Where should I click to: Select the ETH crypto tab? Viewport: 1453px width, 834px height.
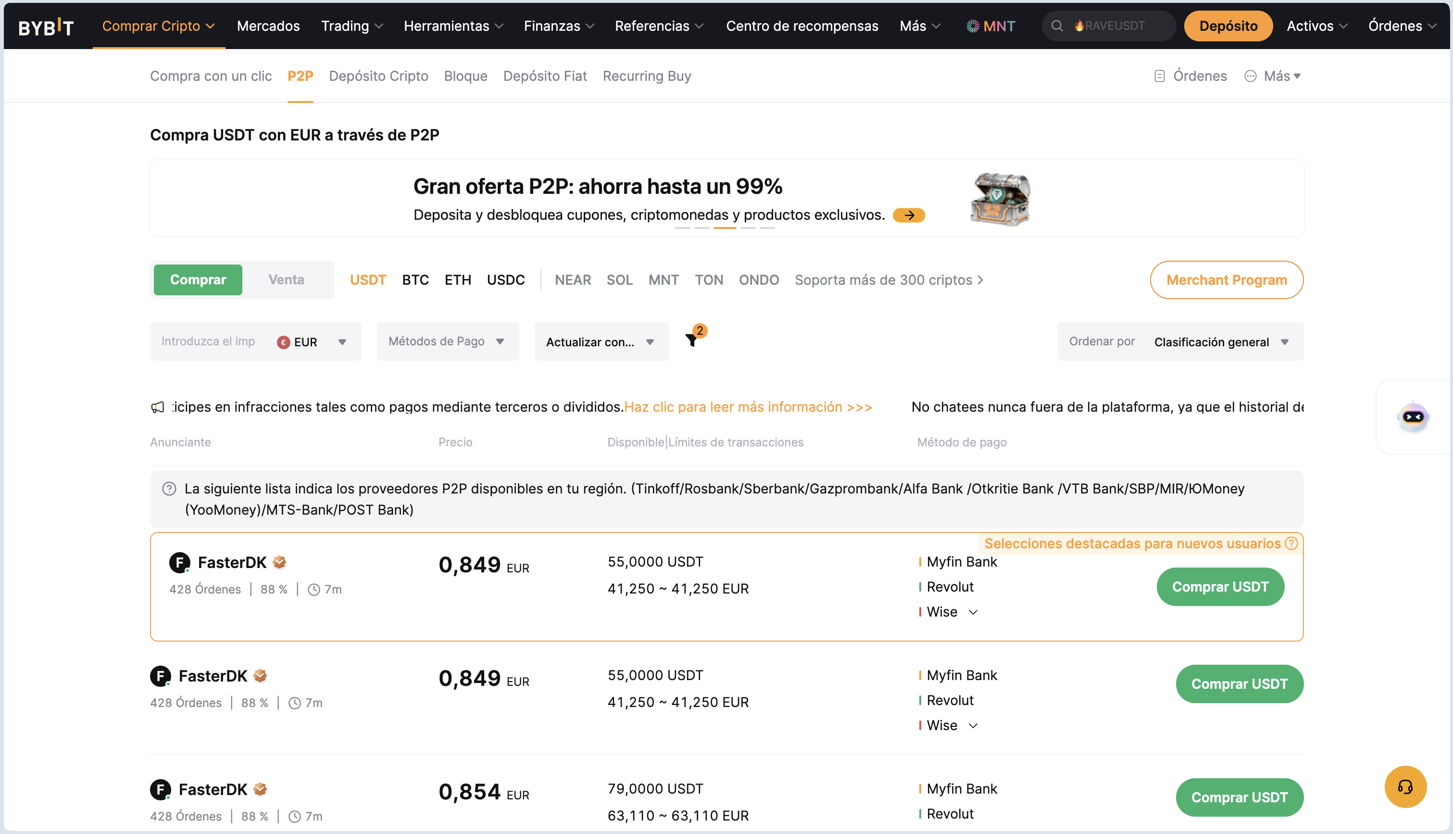(x=458, y=280)
